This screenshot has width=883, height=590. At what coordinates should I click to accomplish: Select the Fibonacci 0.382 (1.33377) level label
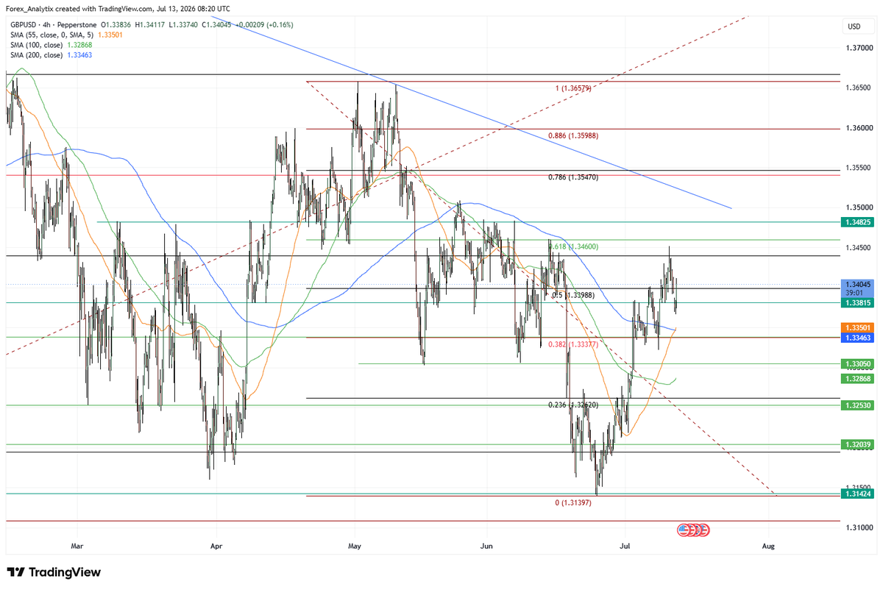[x=572, y=343]
